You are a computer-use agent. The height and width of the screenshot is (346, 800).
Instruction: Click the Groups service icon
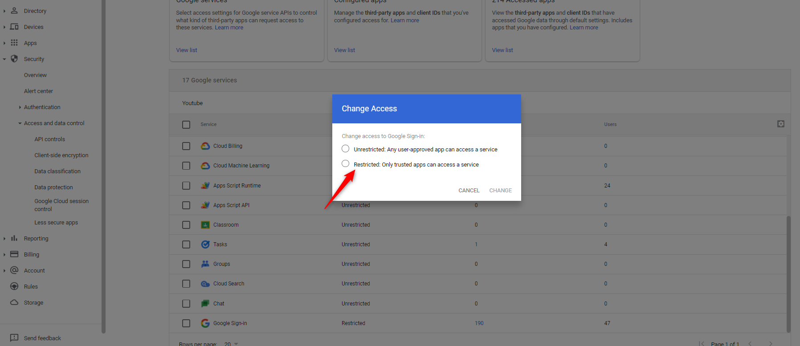coord(205,264)
